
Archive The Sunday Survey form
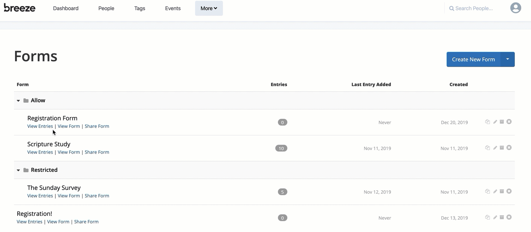tap(502, 191)
